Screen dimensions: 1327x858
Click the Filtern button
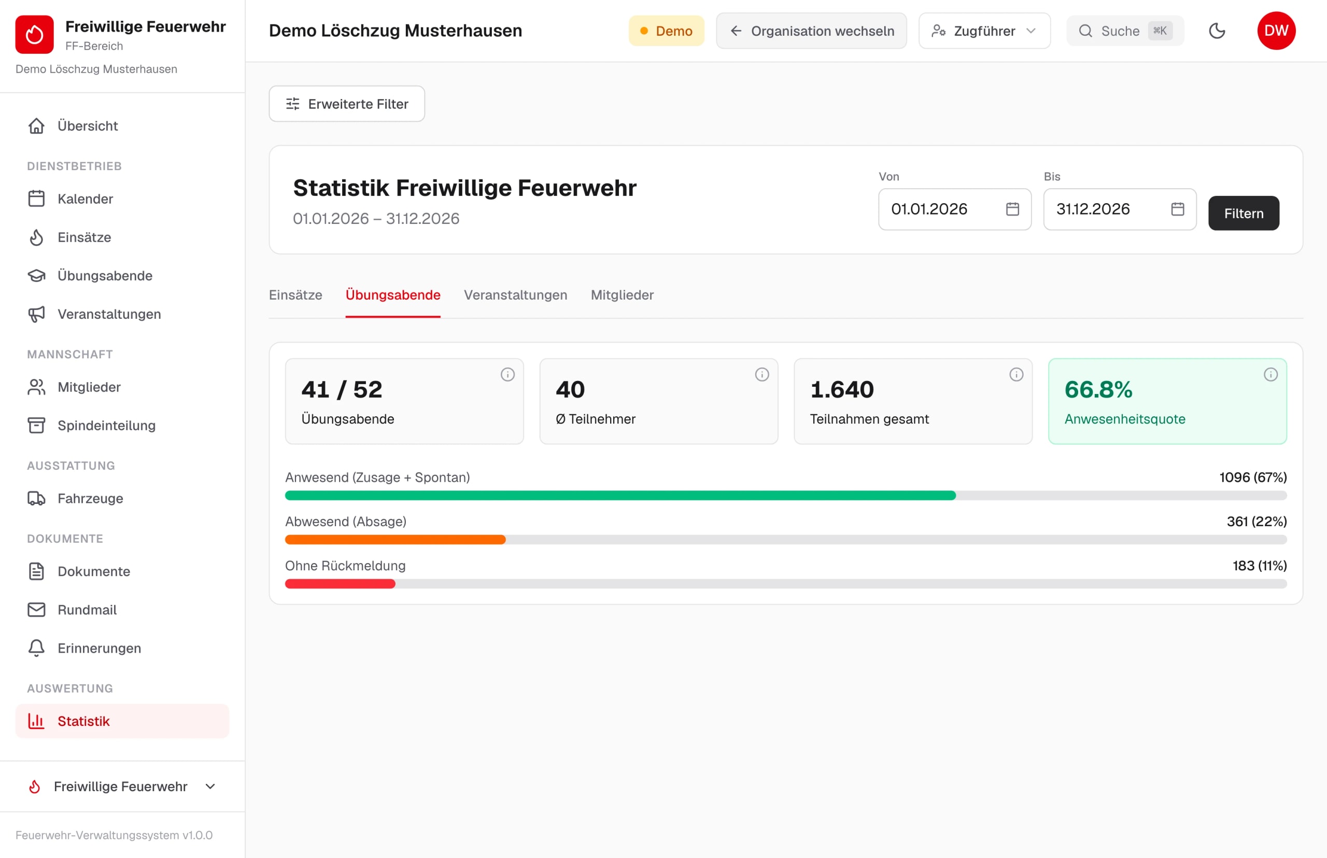coord(1244,214)
